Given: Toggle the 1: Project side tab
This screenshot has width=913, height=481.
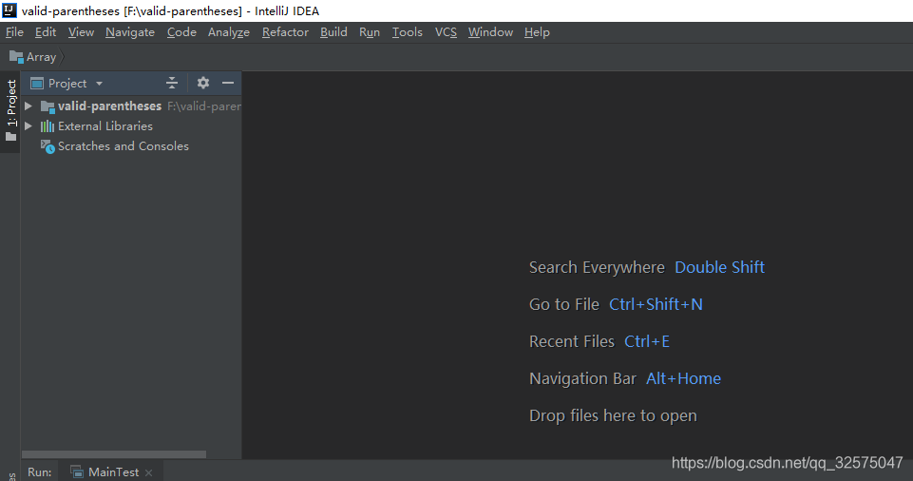Looking at the screenshot, I should tap(11, 103).
